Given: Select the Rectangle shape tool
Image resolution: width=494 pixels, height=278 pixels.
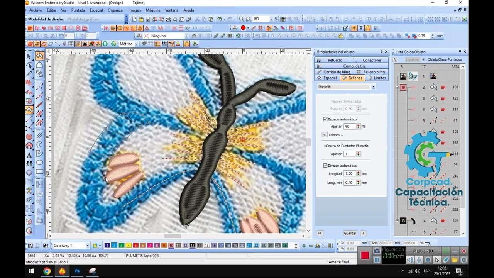Looking at the screenshot, I should (39, 172).
